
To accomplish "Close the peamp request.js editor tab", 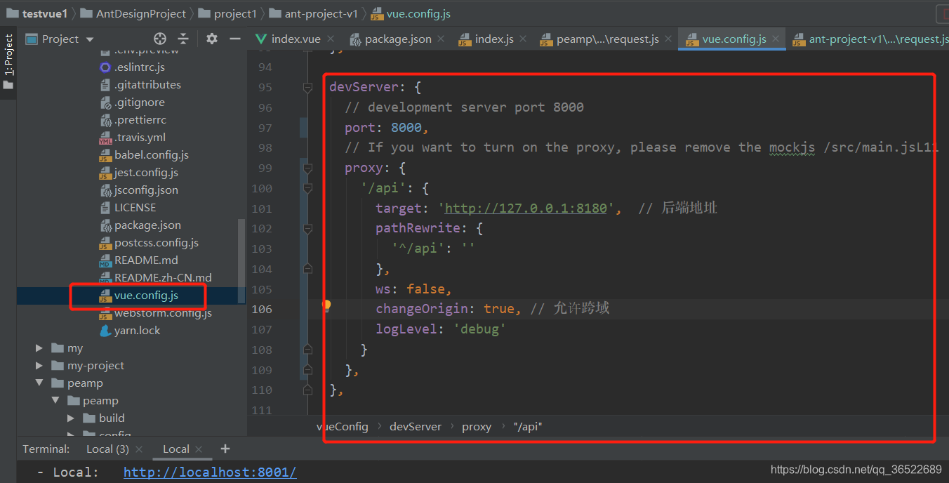I will pos(668,39).
